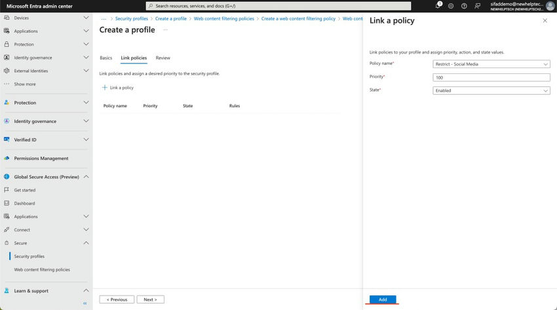This screenshot has width=557, height=310.
Task: Click the Learn & support icon
Action: [7, 290]
